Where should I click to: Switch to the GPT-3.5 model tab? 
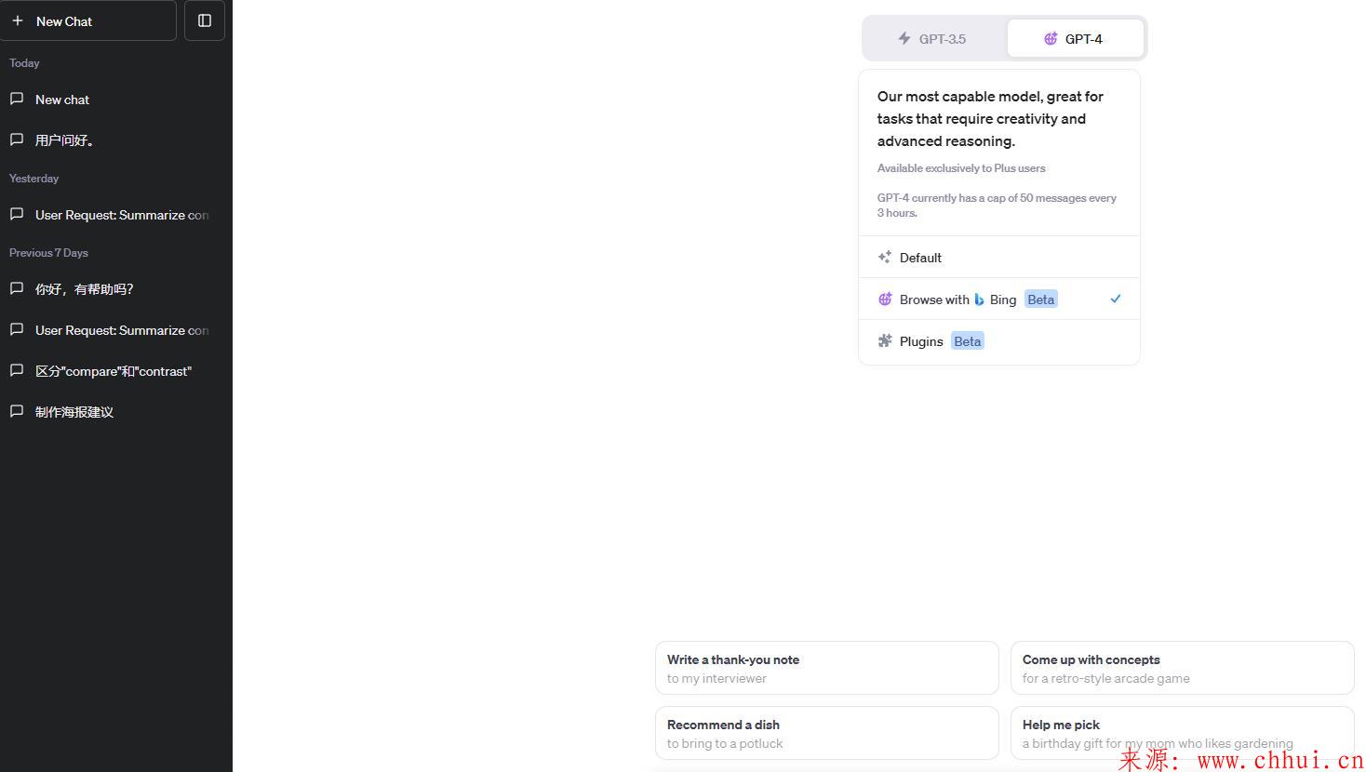click(x=933, y=38)
